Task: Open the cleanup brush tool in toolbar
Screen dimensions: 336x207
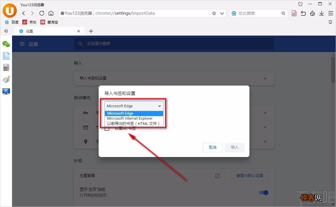Action: point(312,13)
